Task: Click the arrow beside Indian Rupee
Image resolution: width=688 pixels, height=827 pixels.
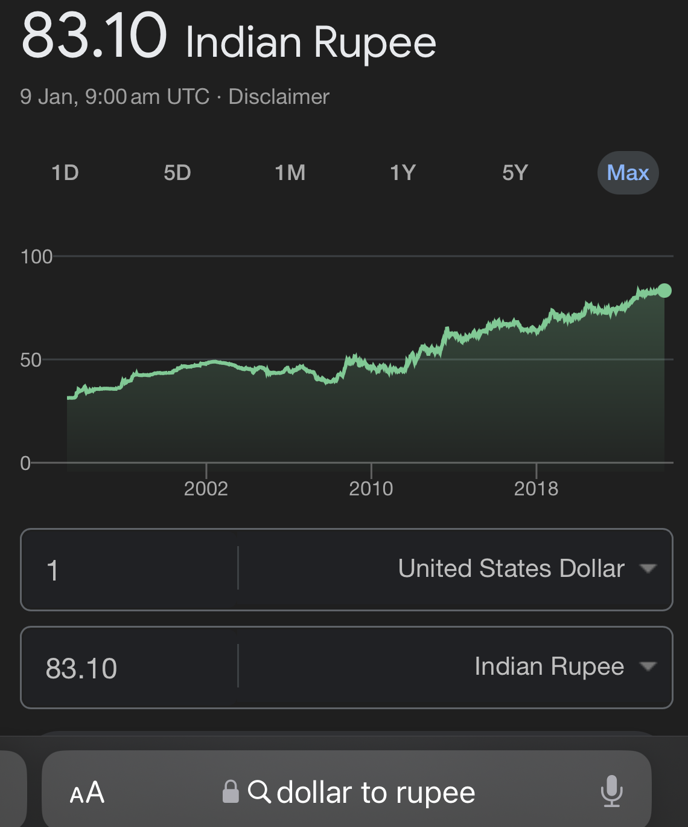Action: click(648, 666)
